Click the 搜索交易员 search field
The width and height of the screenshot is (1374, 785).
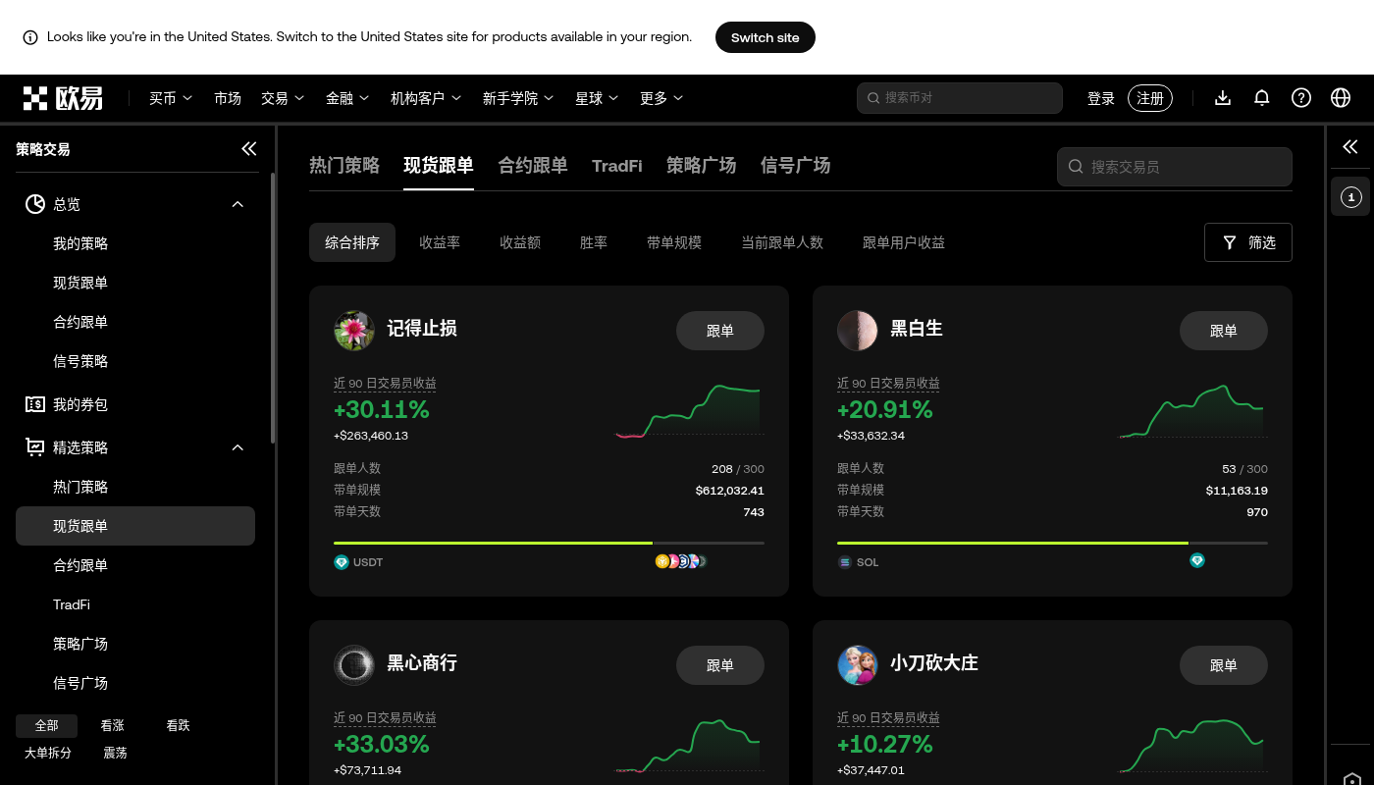point(1175,167)
